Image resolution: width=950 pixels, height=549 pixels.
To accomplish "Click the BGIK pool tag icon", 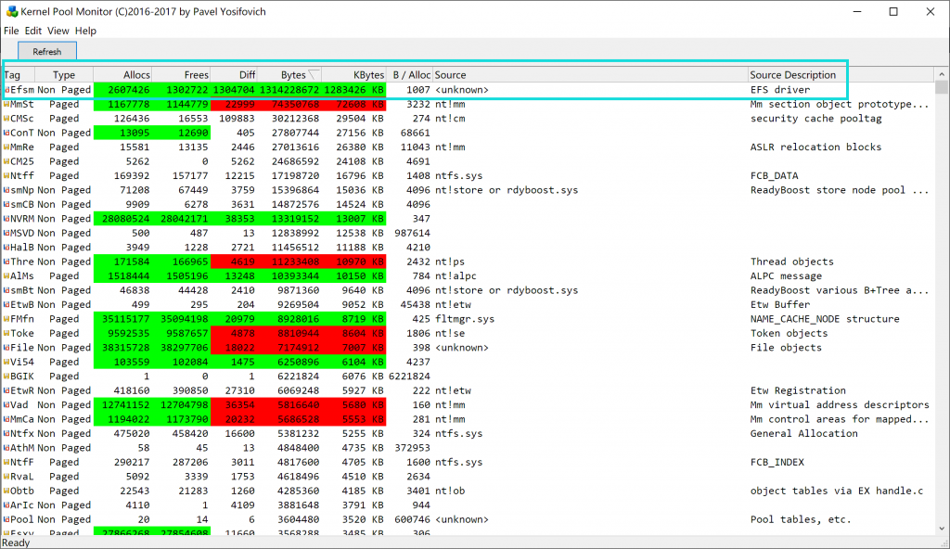I will 6,377.
